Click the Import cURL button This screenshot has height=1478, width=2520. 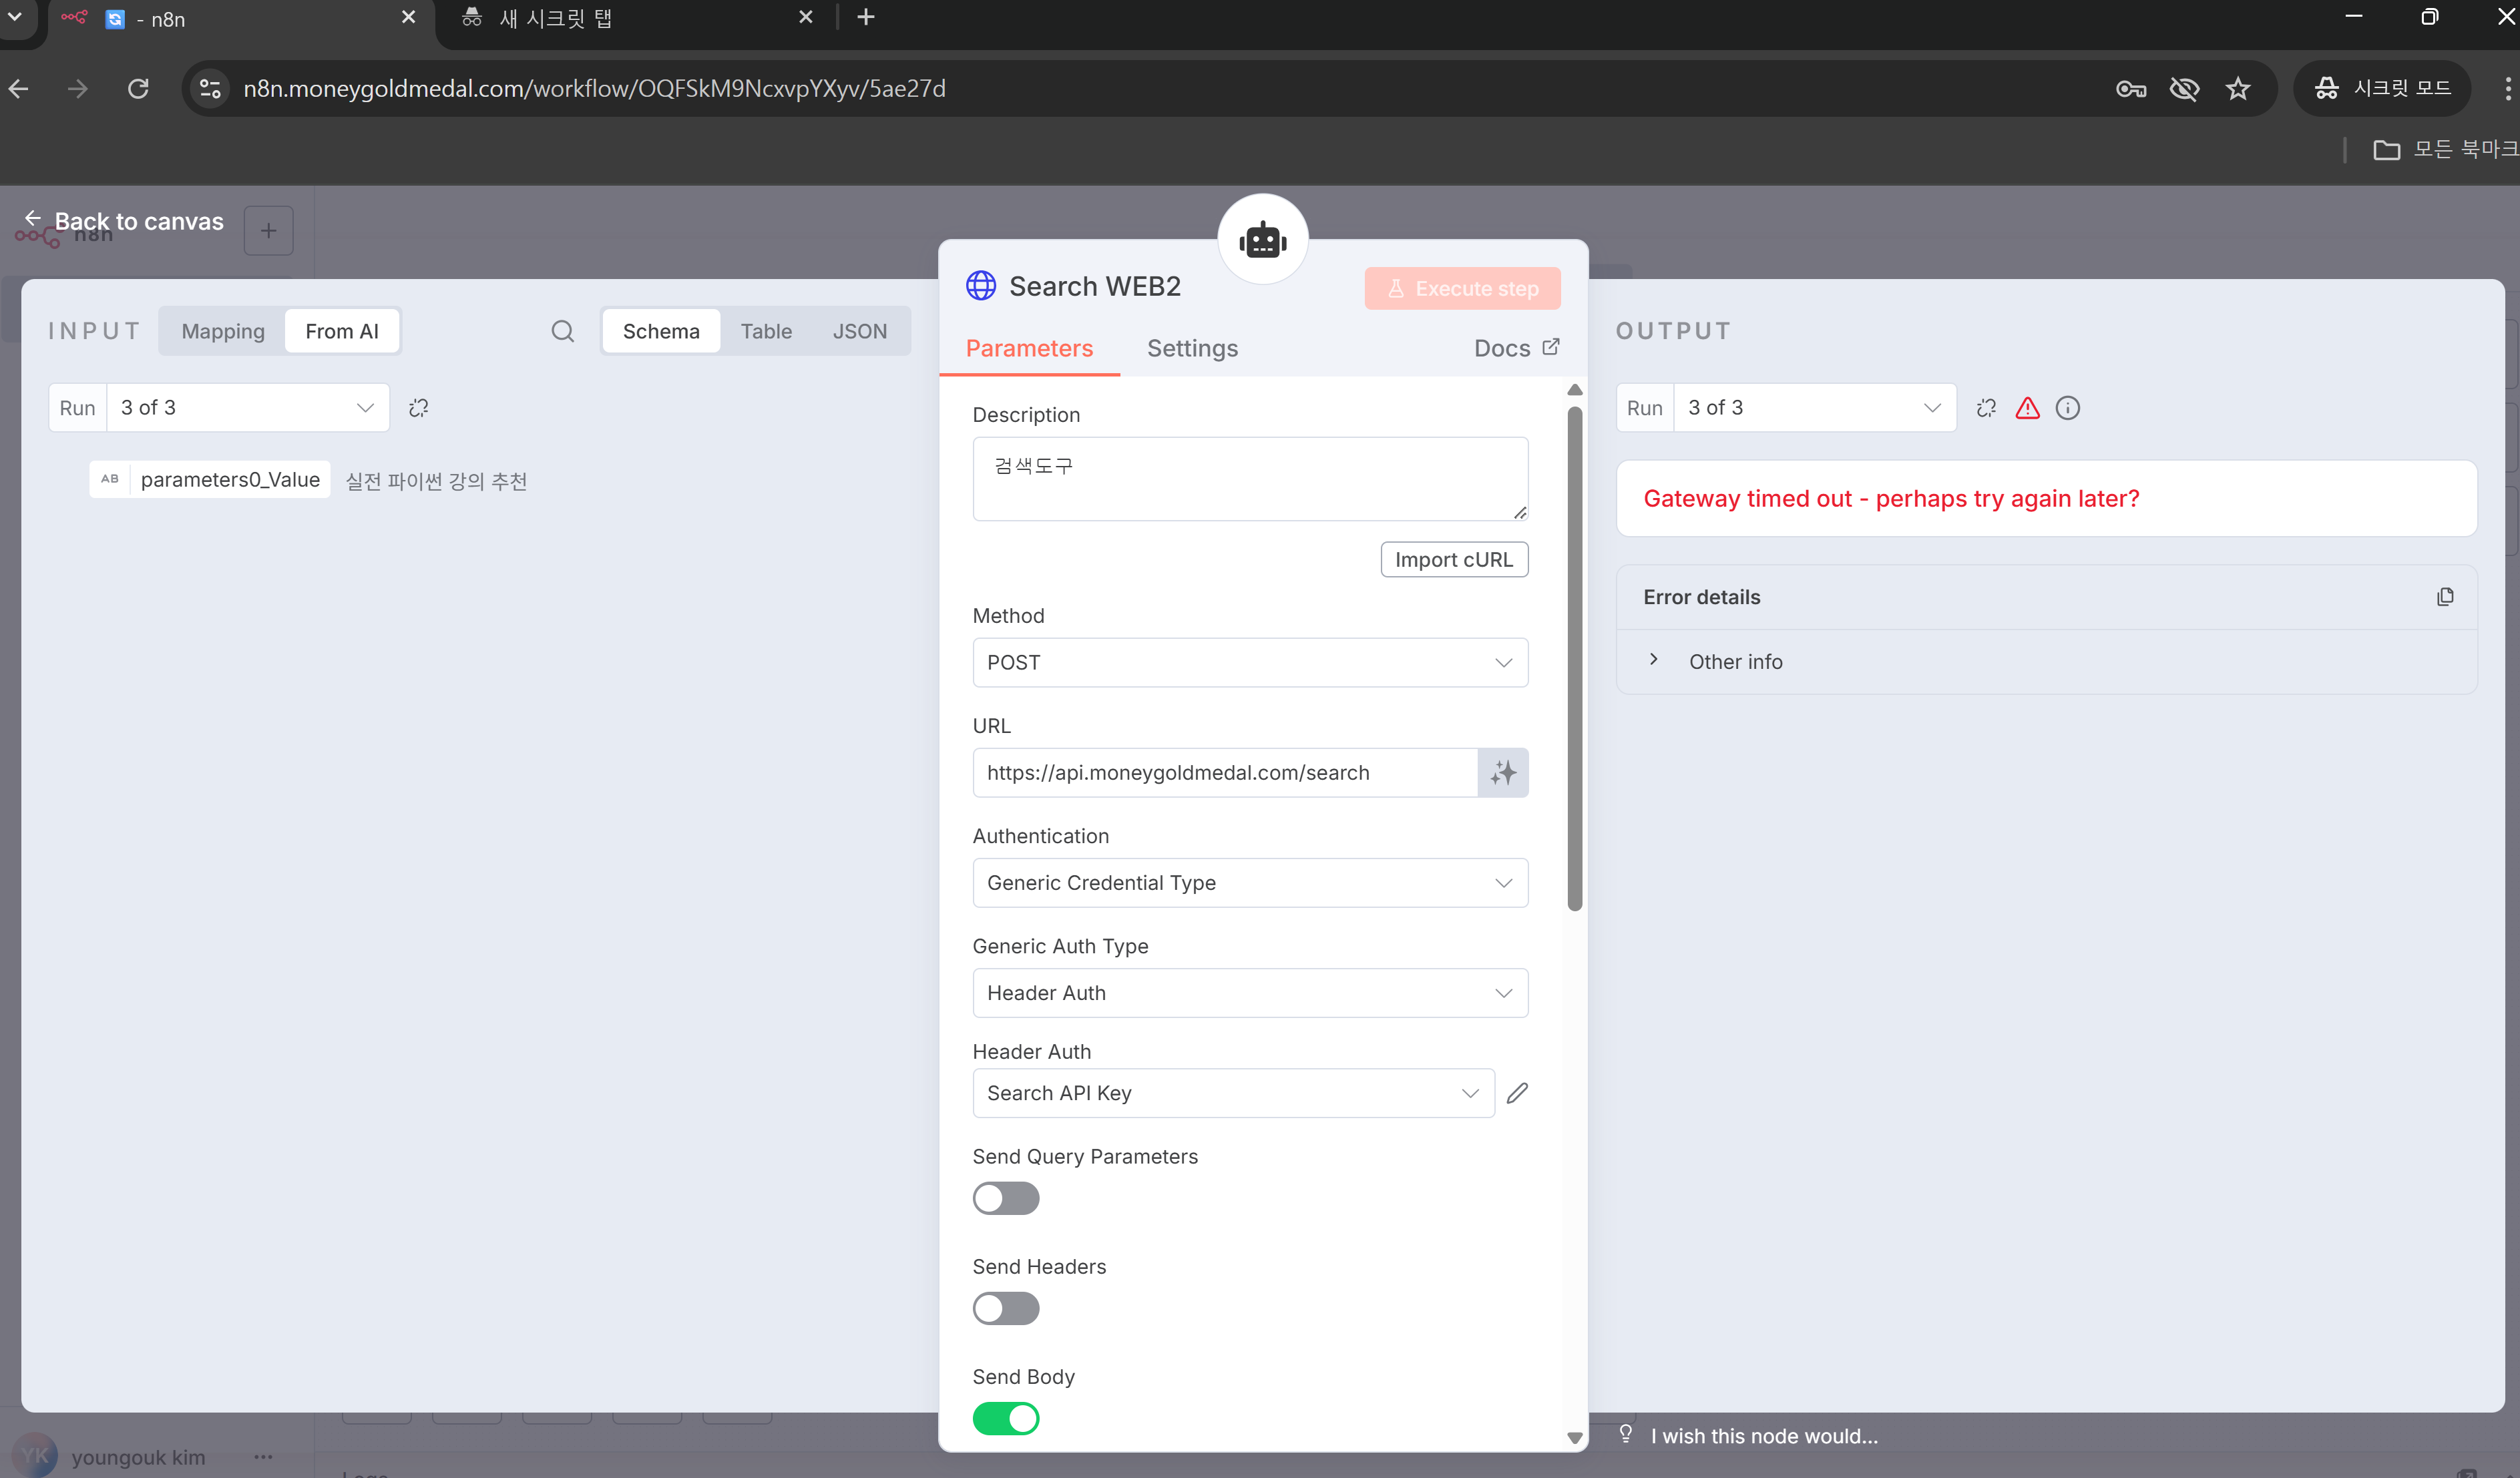click(1453, 560)
